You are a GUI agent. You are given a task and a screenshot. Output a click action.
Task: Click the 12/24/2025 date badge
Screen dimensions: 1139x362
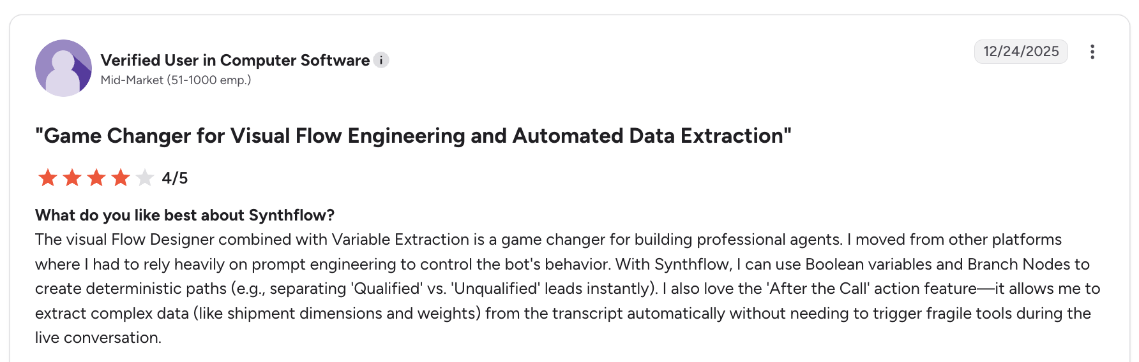1021,52
